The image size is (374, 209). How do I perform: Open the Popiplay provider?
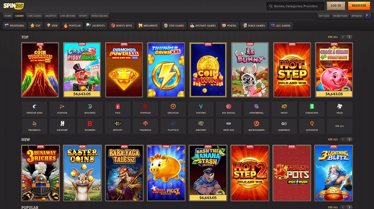coord(145,108)
